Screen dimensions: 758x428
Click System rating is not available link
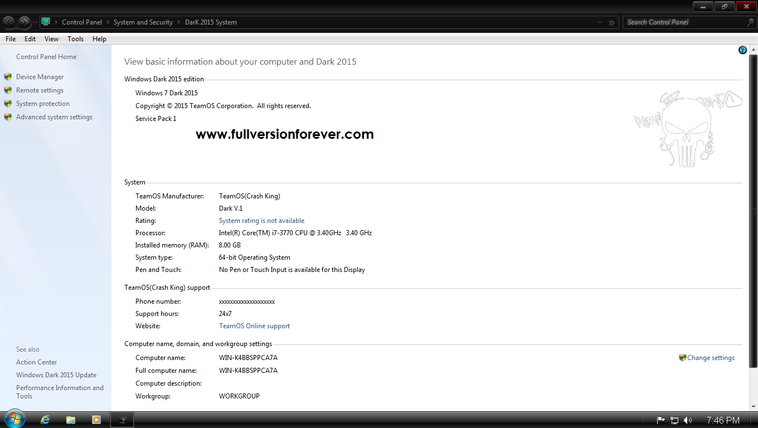click(x=261, y=221)
